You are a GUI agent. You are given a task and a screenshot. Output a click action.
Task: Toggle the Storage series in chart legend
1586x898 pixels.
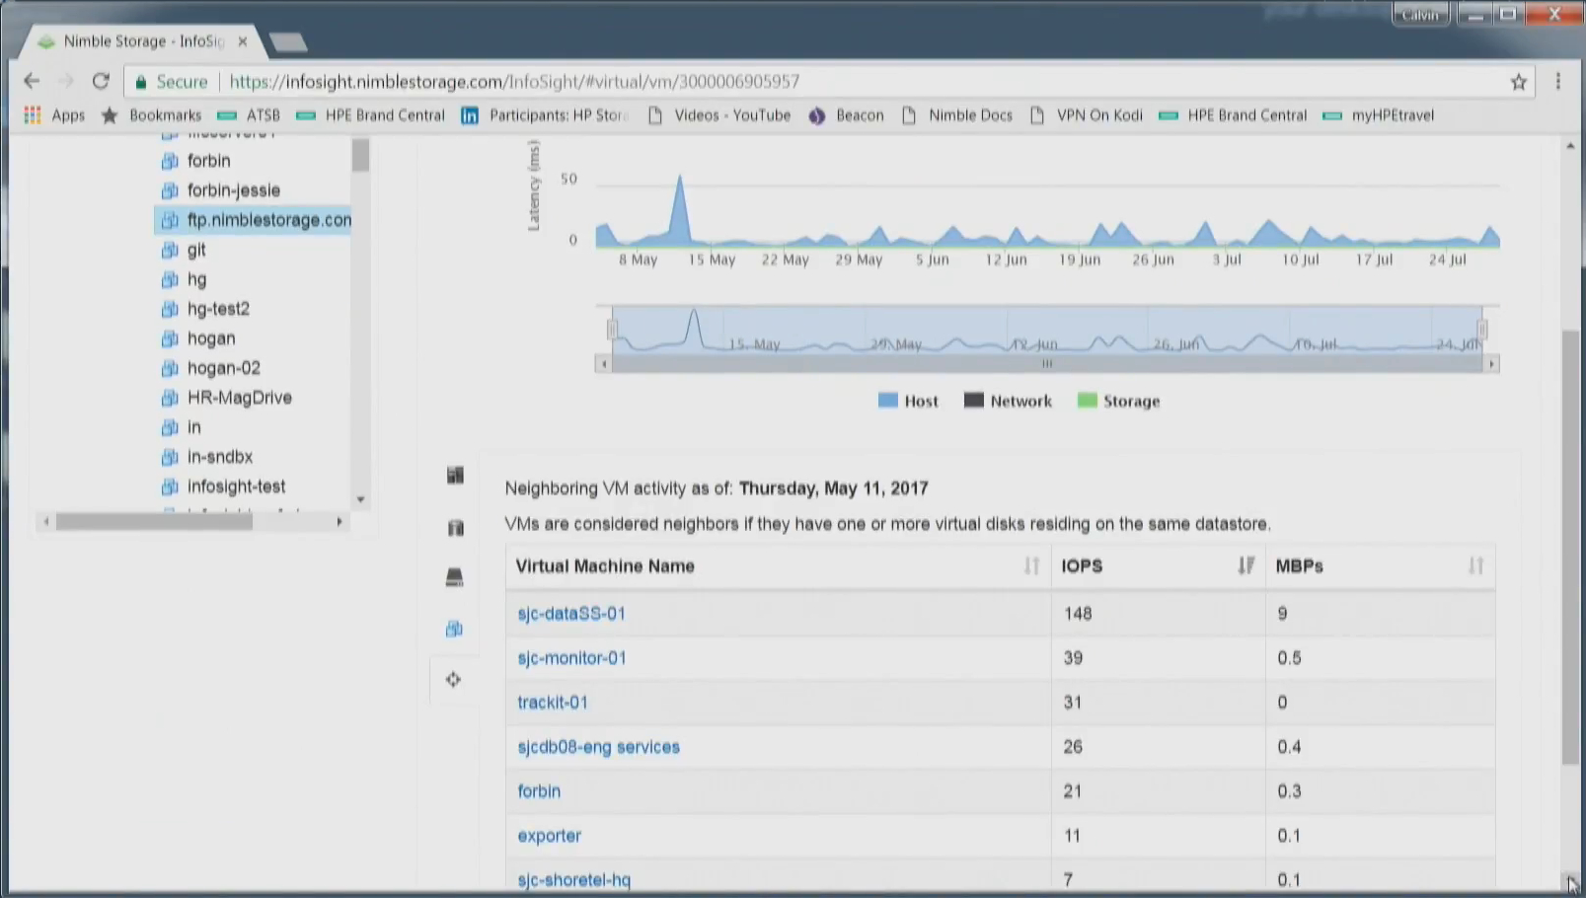(x=1118, y=401)
